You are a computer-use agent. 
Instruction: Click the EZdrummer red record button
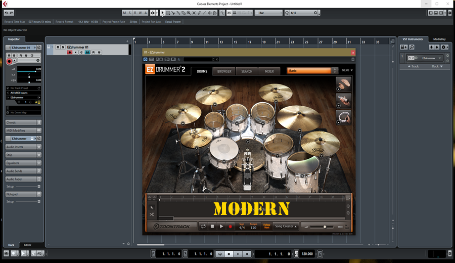pos(230,227)
